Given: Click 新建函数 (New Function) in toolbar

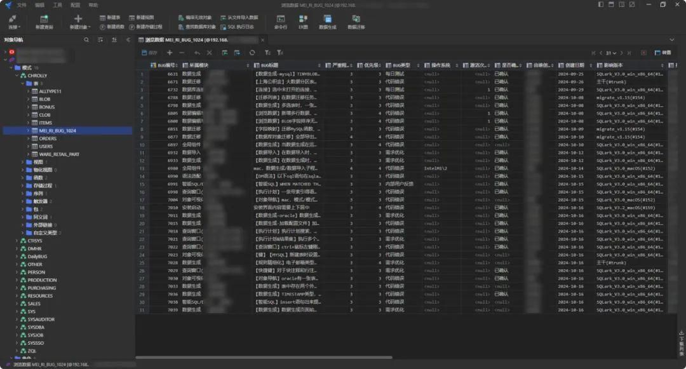Looking at the screenshot, I should [x=112, y=27].
